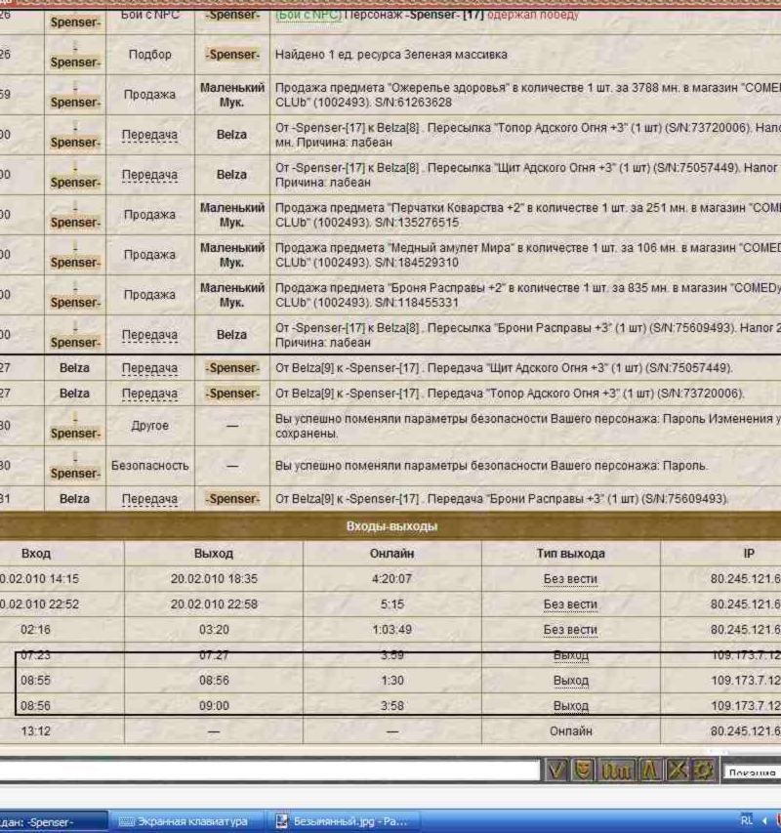
Task: Open the smiley mask emoticon picker
Action: [584, 770]
